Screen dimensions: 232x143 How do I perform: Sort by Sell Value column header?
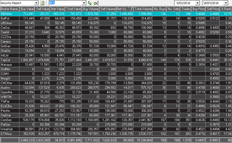point(42,9)
